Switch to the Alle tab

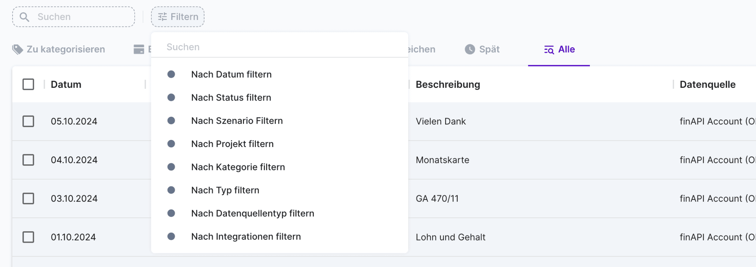(x=566, y=49)
